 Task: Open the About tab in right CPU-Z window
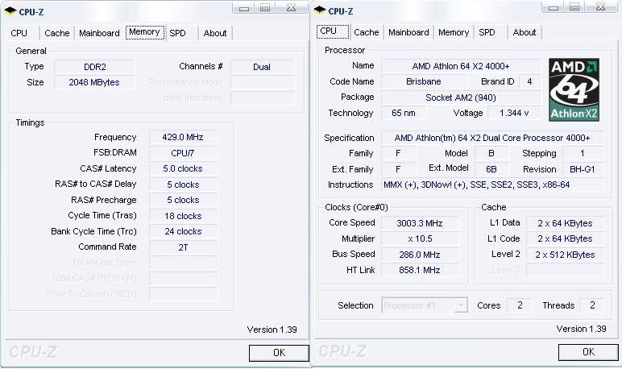(x=525, y=32)
